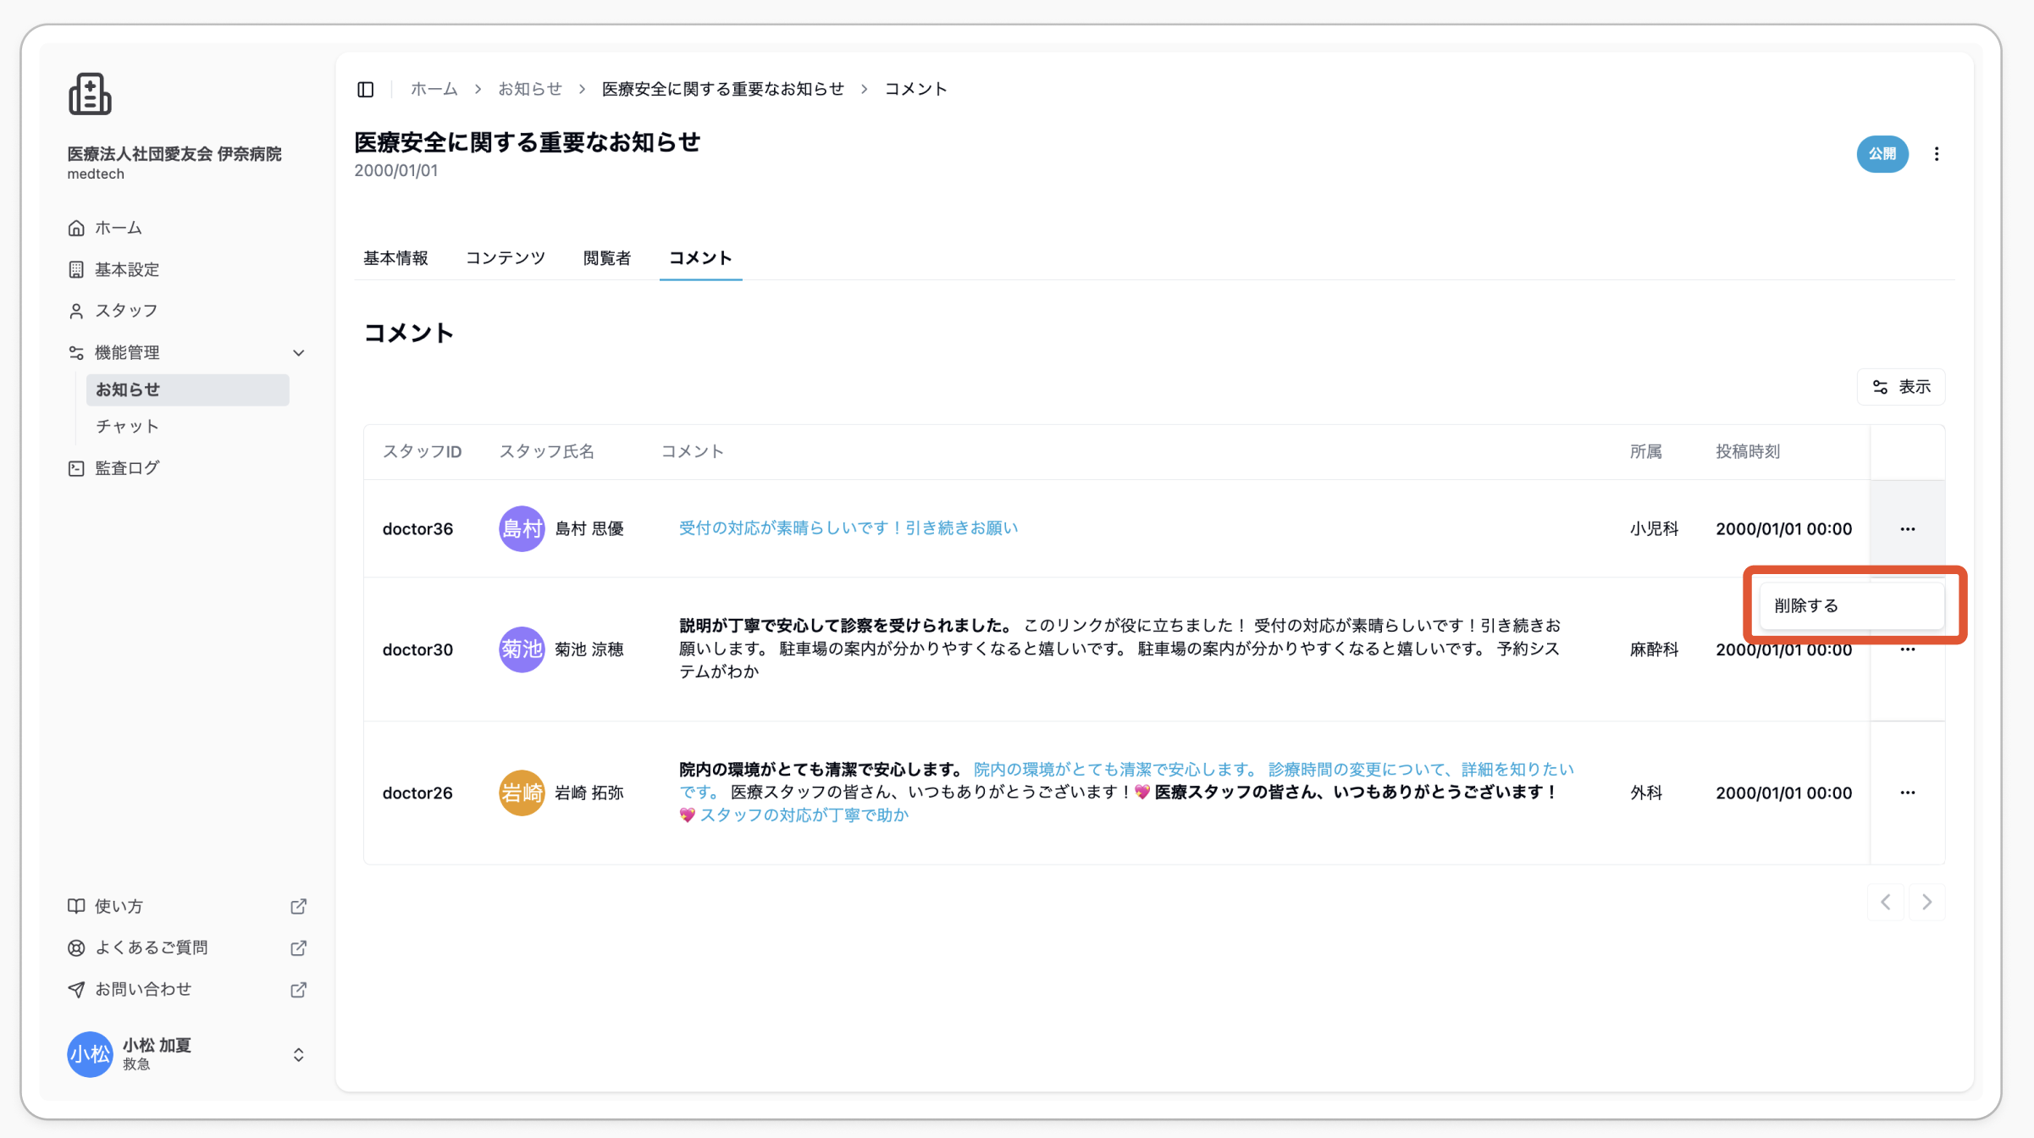Click 医療安全に関する重要なお知らせ breadcrumb
Screen dimensions: 2034x1138
pyautogui.click(x=723, y=90)
